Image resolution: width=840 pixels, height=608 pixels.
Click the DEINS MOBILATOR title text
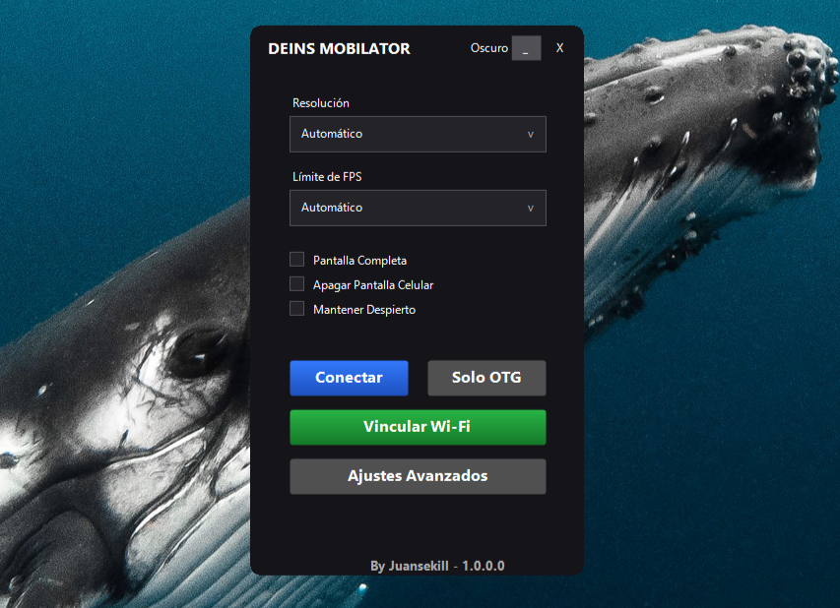coord(339,47)
